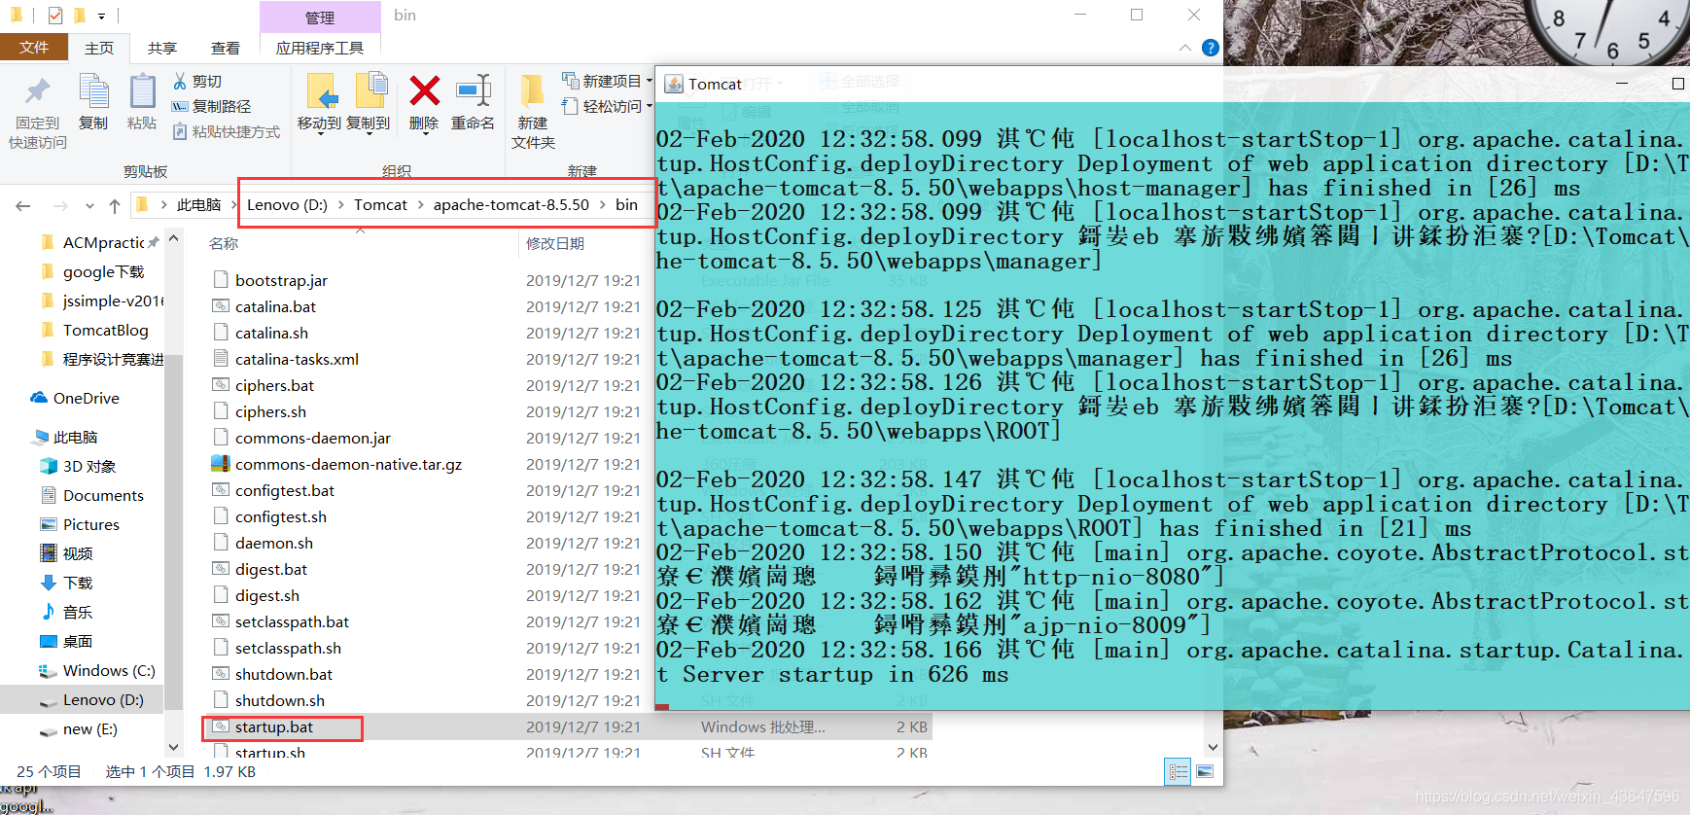Open Explorer help question mark icon

coord(1210,48)
